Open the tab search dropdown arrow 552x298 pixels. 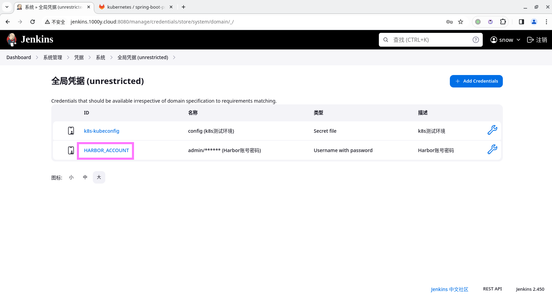[7, 7]
